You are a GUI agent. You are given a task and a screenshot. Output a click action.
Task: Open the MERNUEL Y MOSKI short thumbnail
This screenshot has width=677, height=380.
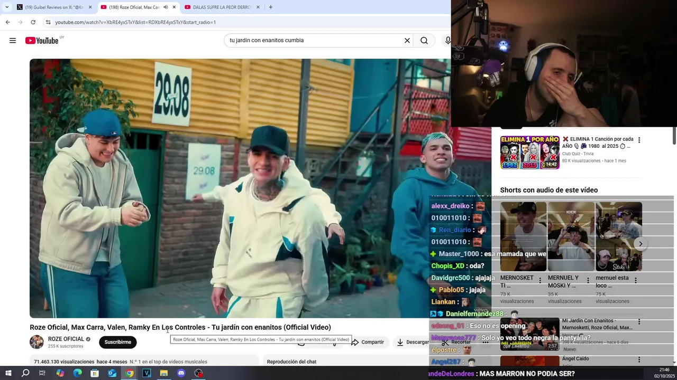click(571, 236)
